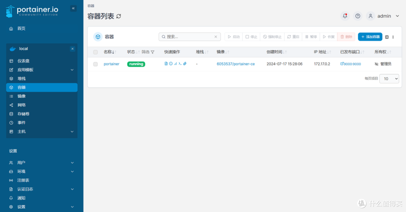
Task: Sort by IP 地址 column
Action: [323, 52]
